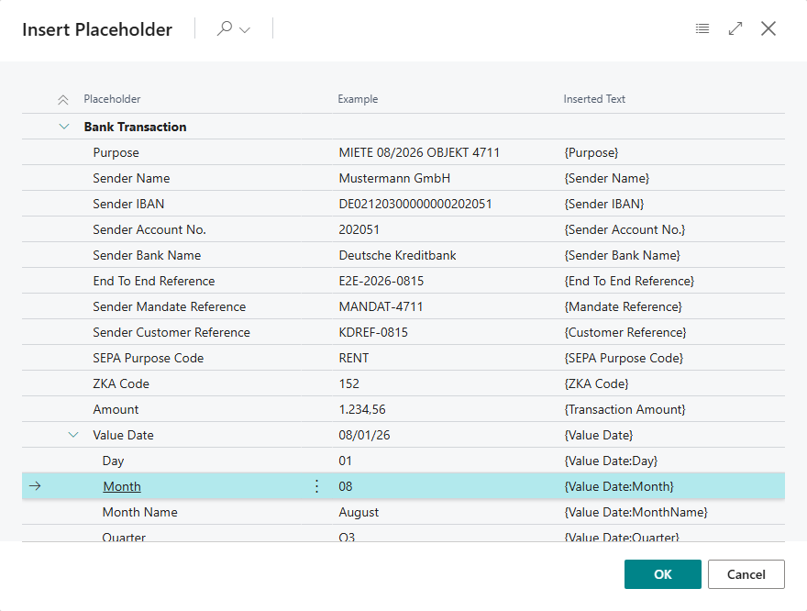Screen dimensions: 807x611
Task: Click the Inserted Text column header
Action: 594,99
